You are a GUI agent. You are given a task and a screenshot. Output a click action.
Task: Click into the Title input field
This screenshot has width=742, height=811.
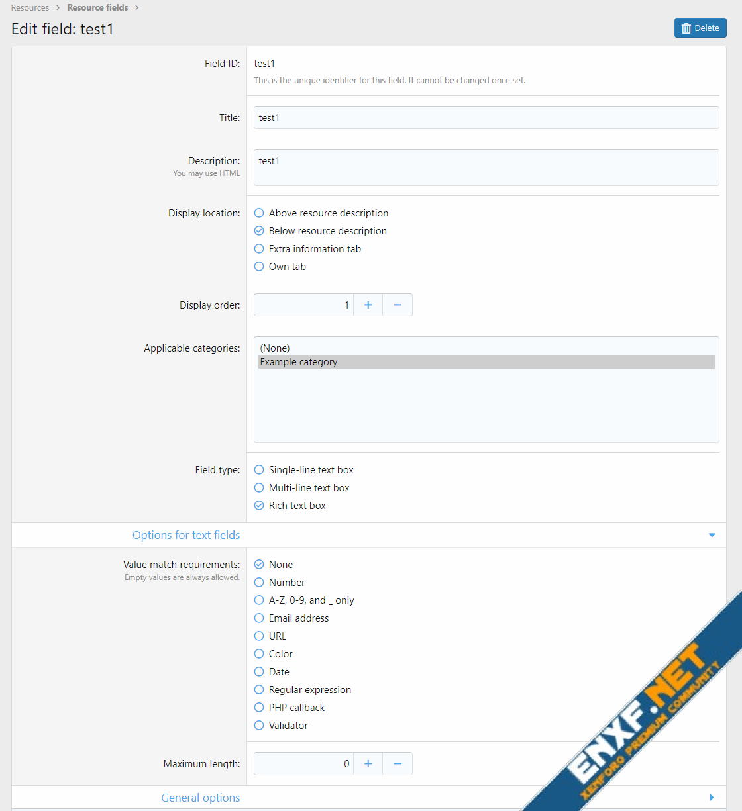pyautogui.click(x=486, y=118)
